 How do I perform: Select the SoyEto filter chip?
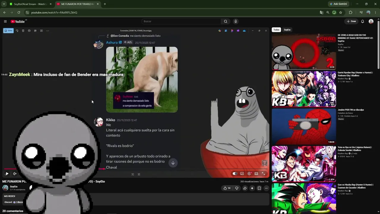tap(287, 30)
